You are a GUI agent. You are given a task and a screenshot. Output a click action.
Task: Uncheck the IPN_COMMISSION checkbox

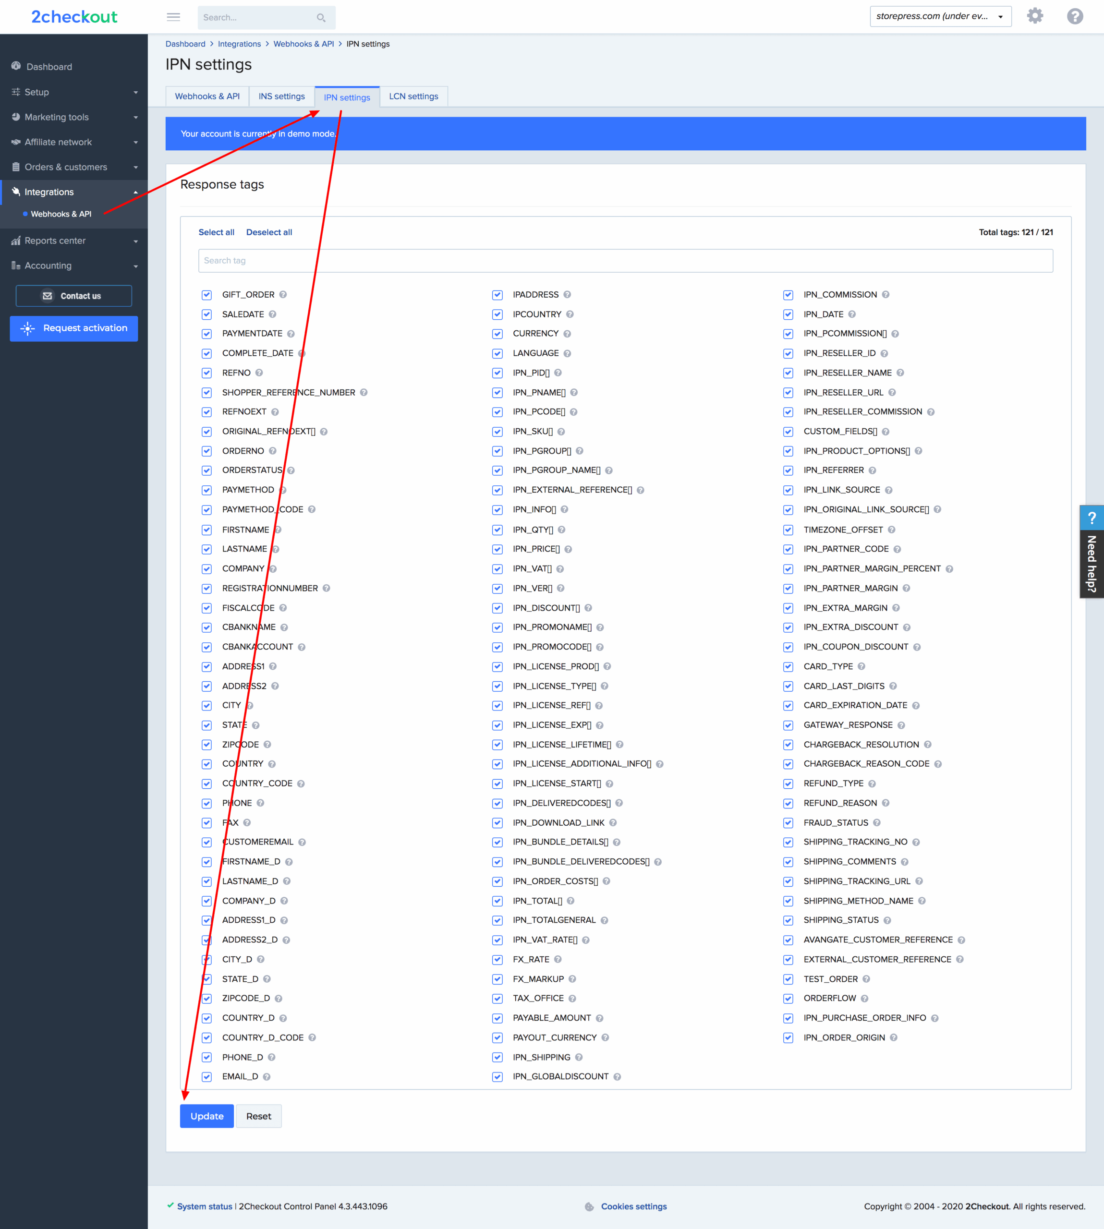788,295
